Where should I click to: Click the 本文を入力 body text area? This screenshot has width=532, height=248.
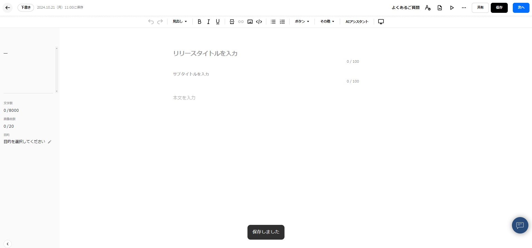point(266,98)
